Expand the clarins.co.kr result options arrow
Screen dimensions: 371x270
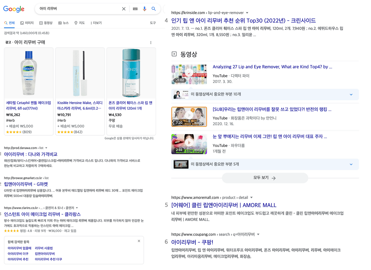pyautogui.click(x=77, y=208)
